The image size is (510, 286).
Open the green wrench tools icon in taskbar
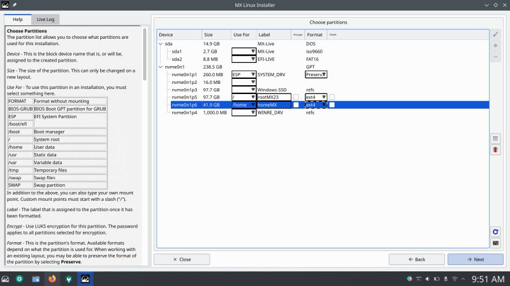point(69,279)
